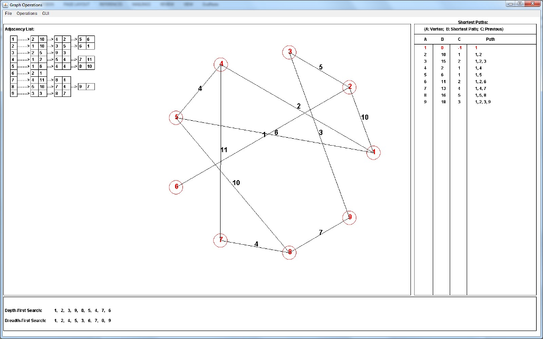This screenshot has height=339, width=543.
Task: Select path entry '1, 2, 6'
Action: pyautogui.click(x=480, y=82)
